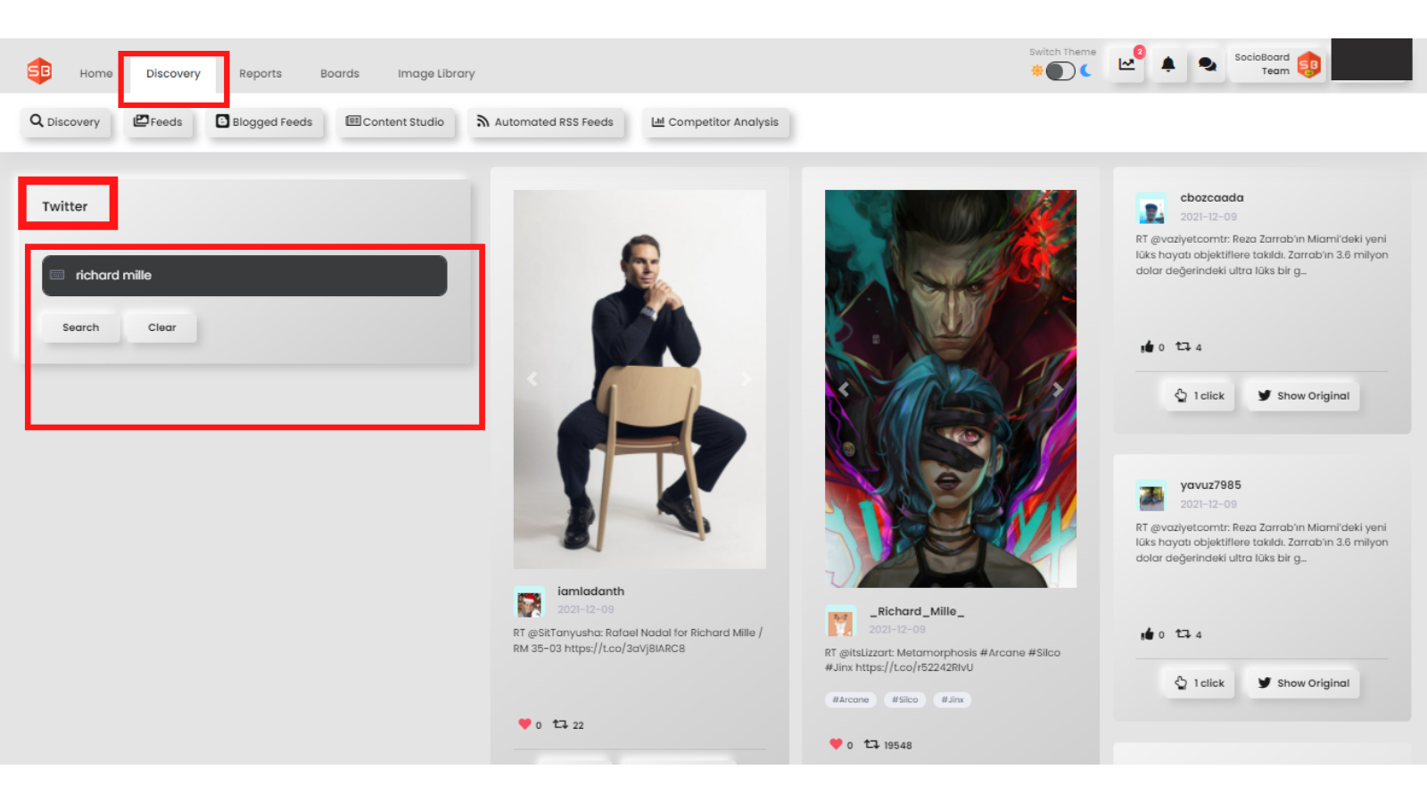1427x803 pixels.
Task: Open the SocioBoard Team profile menu
Action: point(1276,64)
